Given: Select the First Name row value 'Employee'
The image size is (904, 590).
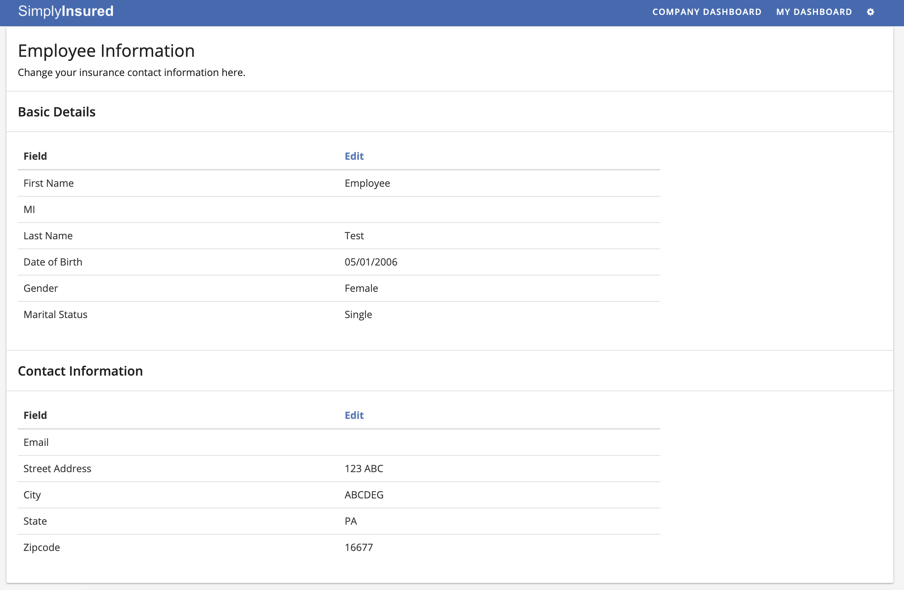Looking at the screenshot, I should 367,183.
